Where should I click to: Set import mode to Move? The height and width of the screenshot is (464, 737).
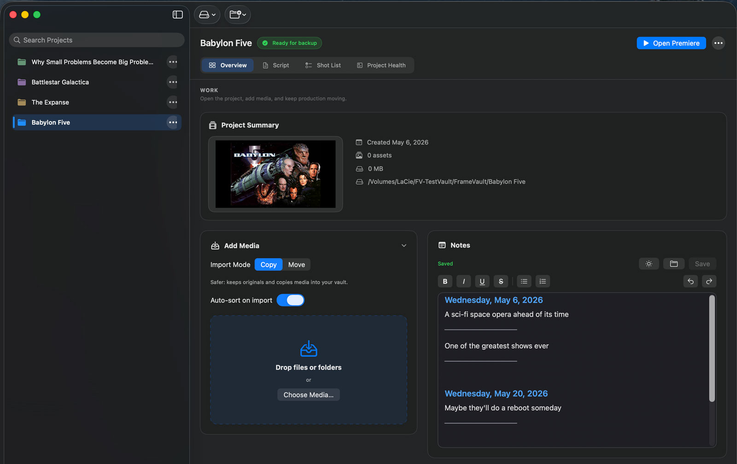pos(297,265)
